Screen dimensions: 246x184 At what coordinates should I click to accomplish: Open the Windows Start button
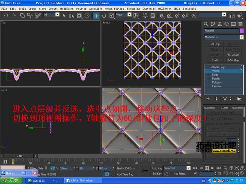12,180
